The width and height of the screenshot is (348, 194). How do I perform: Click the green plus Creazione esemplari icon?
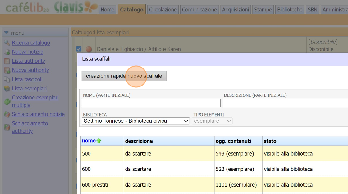coord(7,102)
